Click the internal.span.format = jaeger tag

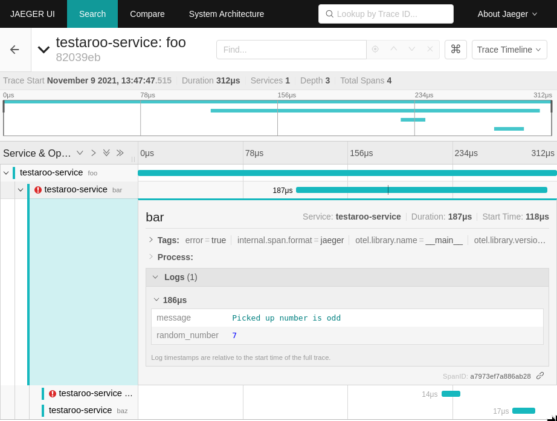(x=290, y=240)
